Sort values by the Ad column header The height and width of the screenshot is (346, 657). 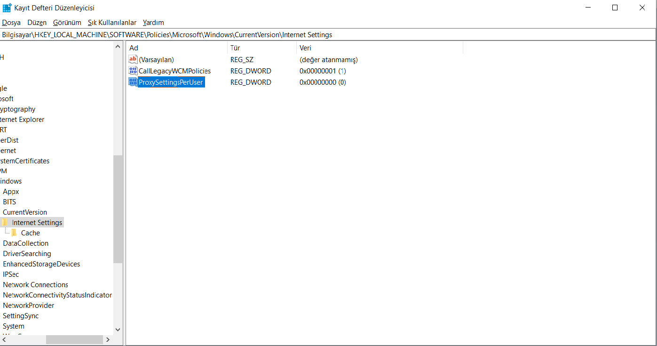point(177,48)
